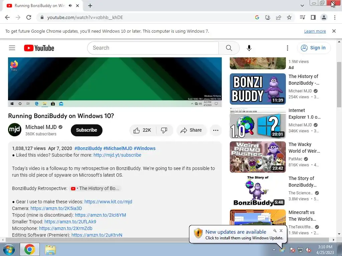Dismiss the Windows 7 update infobar
Screen dimensions: 342x256
coord(334,31)
